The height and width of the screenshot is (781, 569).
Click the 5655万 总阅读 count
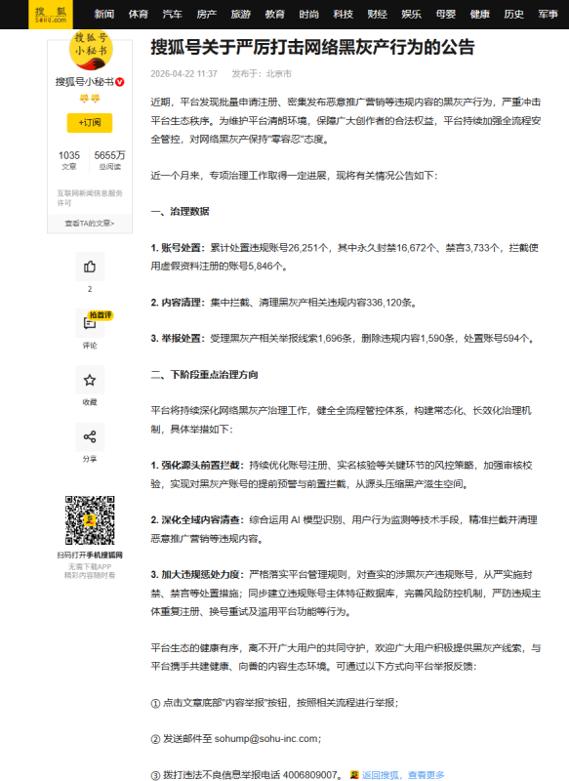pyautogui.click(x=110, y=160)
